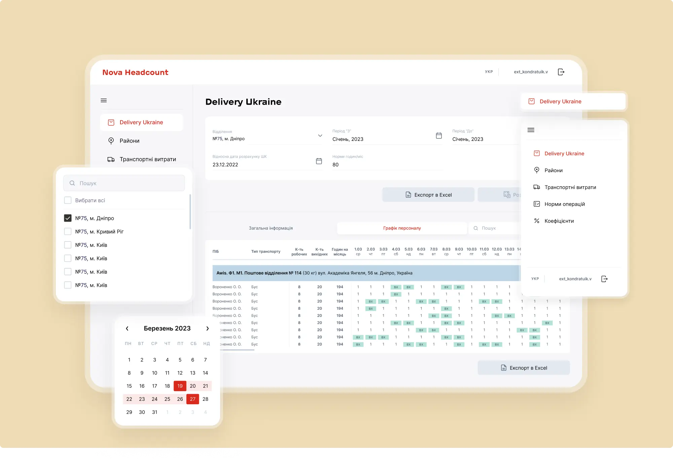Pick March 31 in the calendar

pyautogui.click(x=154, y=412)
